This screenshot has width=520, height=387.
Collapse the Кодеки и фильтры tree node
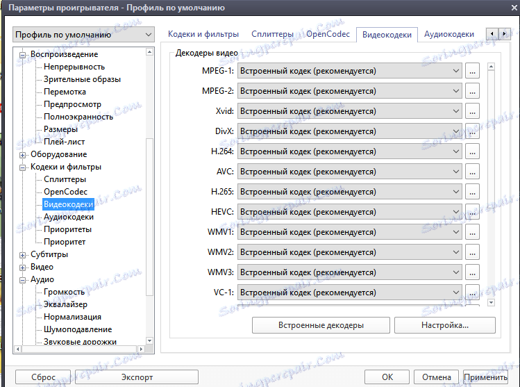click(22, 167)
